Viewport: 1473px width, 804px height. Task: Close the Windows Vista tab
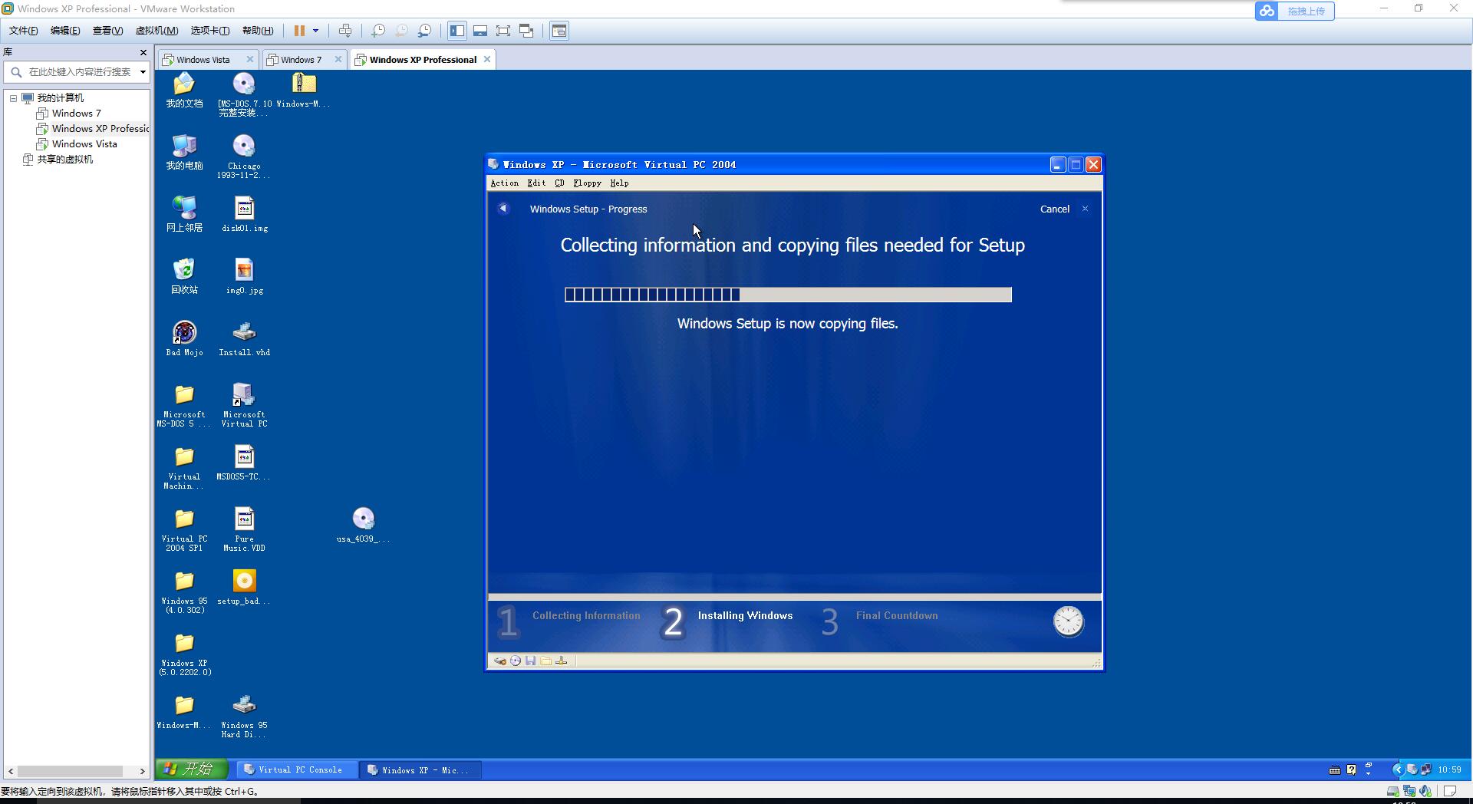click(x=249, y=59)
